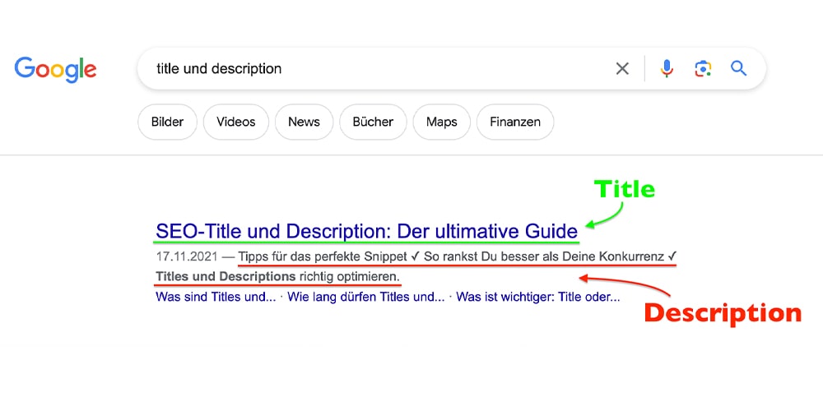Select the News filter chip
The height and width of the screenshot is (411, 823).
coord(304,122)
